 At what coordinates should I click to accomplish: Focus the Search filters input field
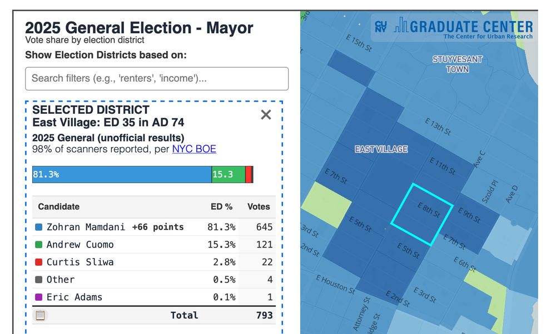(157, 78)
